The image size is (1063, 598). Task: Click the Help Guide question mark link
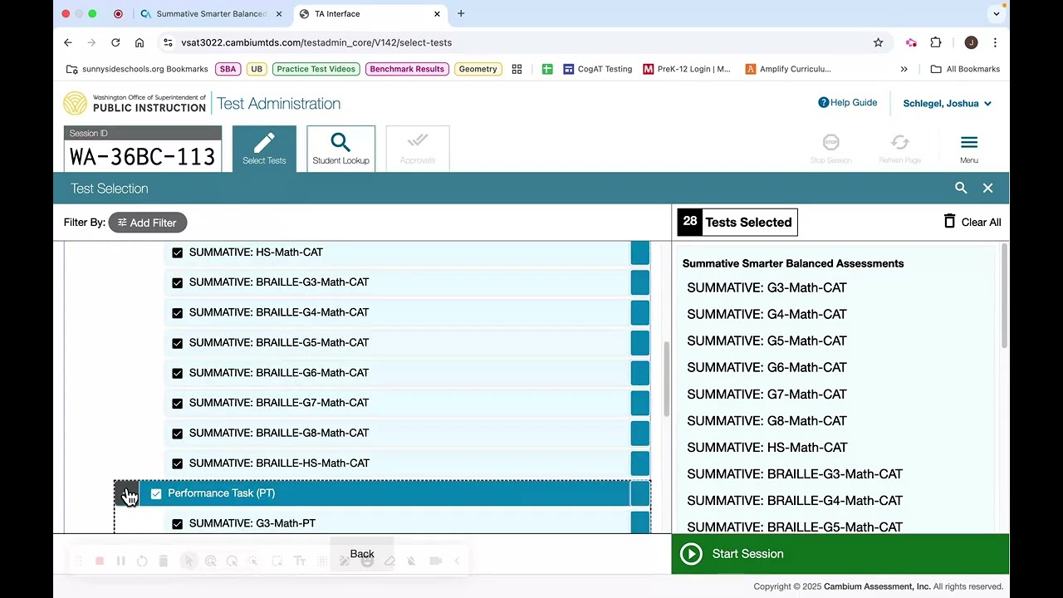[x=848, y=103]
